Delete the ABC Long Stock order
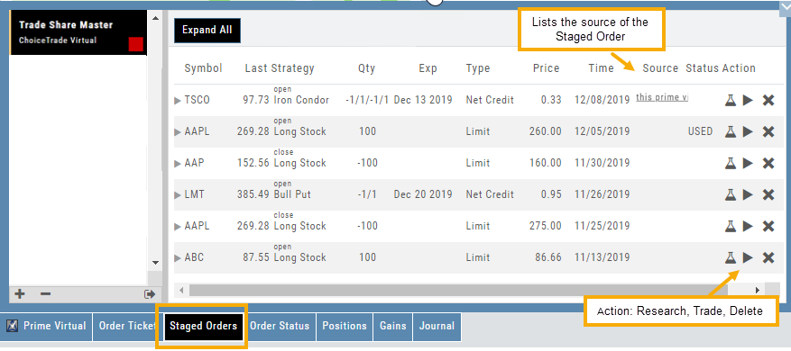 tap(768, 257)
